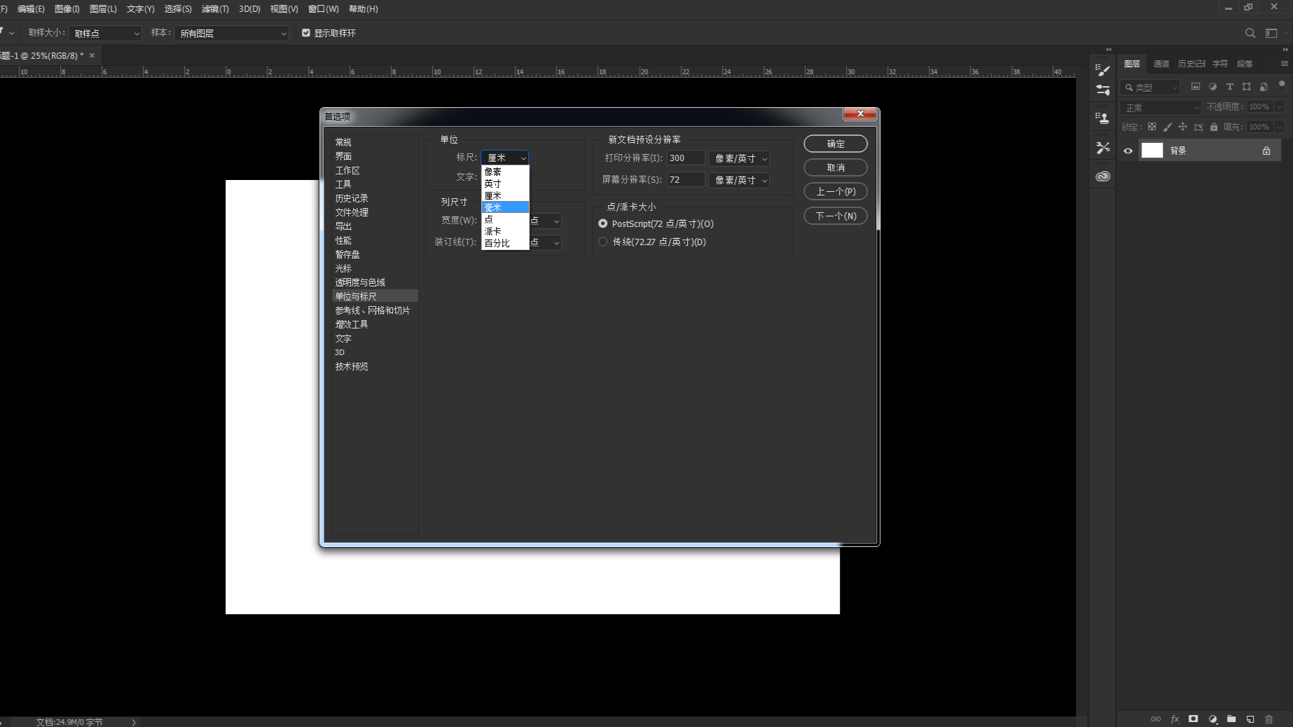The width and height of the screenshot is (1293, 727).
Task: Click the 屏幕分辨率 72 input field
Action: click(686, 180)
